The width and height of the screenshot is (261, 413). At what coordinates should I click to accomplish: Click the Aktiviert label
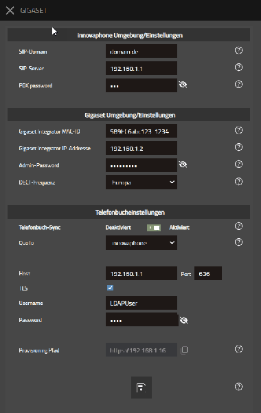point(179,228)
